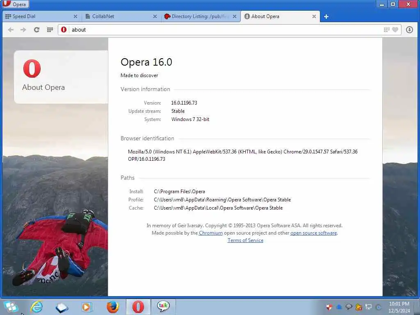420x315 pixels.
Task: Click the 'Stable' update stream value
Action: [x=178, y=111]
